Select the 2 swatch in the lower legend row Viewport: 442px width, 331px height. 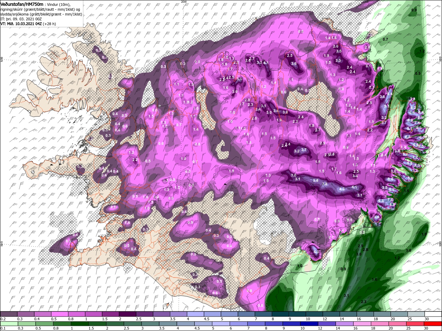pos(115,324)
